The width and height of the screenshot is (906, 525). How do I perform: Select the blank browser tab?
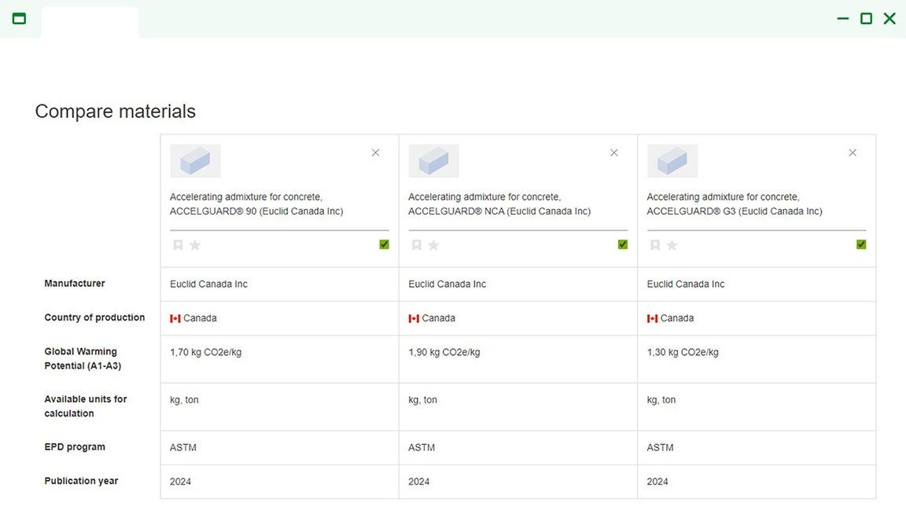pyautogui.click(x=90, y=23)
